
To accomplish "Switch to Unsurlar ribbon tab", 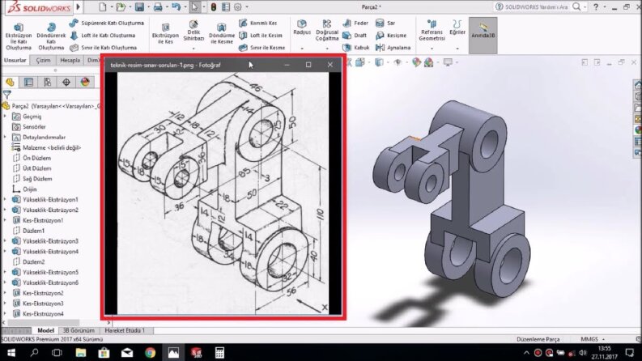I will click(x=15, y=60).
